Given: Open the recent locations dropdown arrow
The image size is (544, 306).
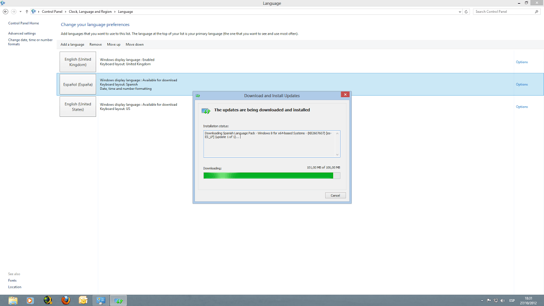Looking at the screenshot, I should (x=21, y=12).
